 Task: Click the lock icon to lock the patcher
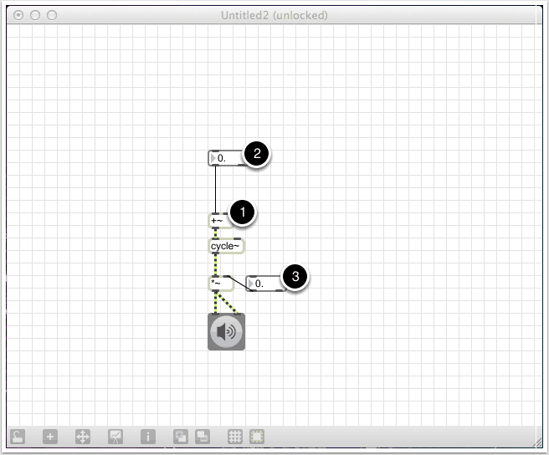18,436
